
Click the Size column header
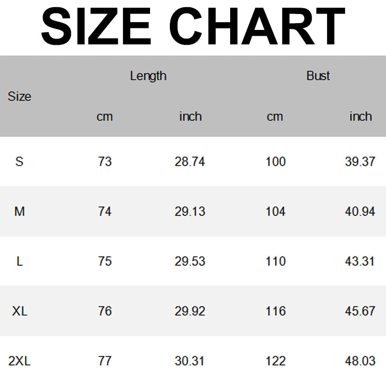[x=19, y=96]
